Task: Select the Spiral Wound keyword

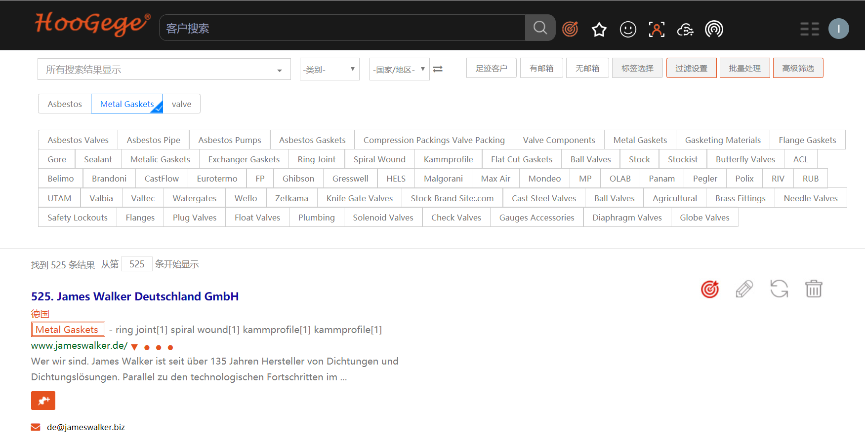Action: click(379, 159)
